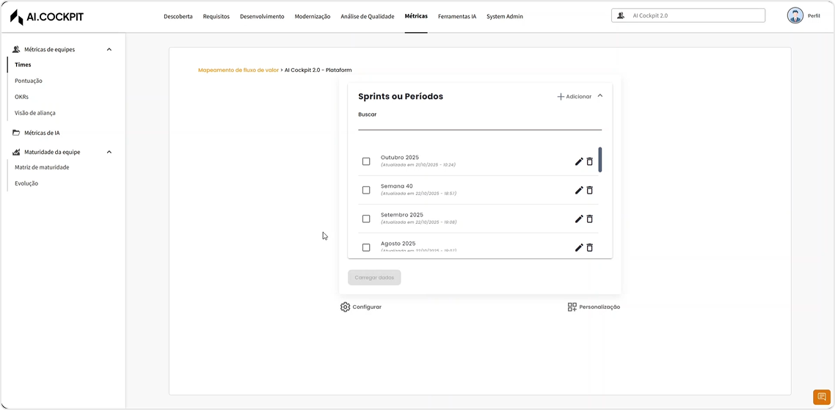Open the orange chat feedback icon
The width and height of the screenshot is (835, 410).
(x=821, y=397)
